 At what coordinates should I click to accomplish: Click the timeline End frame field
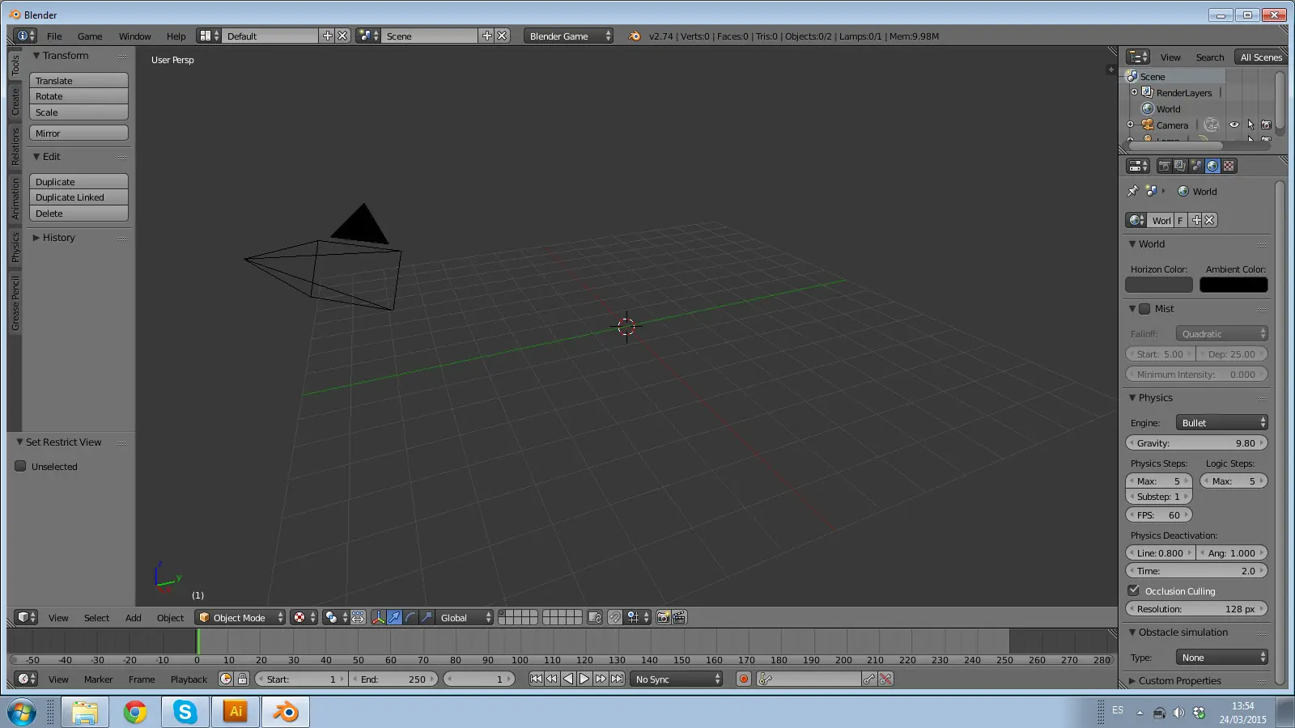coord(393,679)
